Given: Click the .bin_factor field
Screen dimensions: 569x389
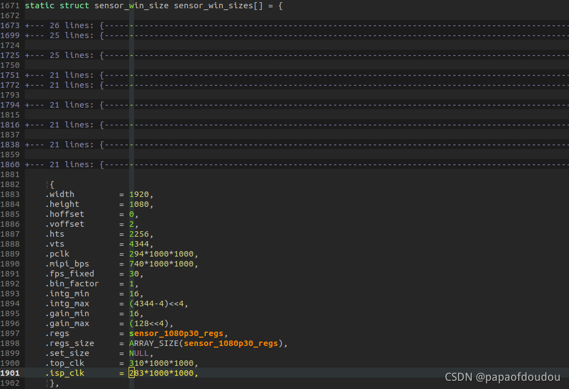Looking at the screenshot, I should click(72, 284).
